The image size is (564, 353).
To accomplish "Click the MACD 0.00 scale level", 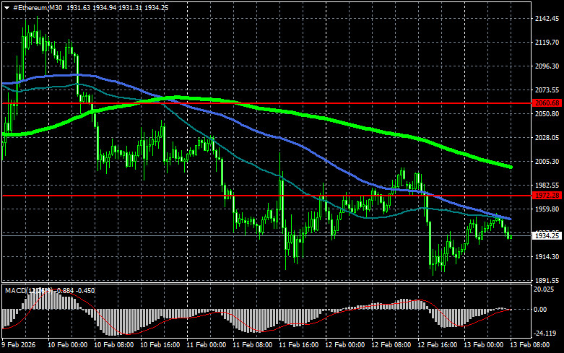I will pos(542,310).
